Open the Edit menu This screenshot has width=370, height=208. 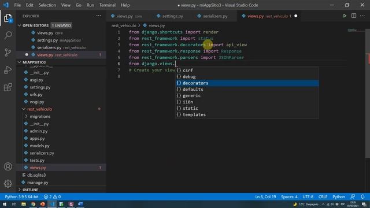pos(29,5)
